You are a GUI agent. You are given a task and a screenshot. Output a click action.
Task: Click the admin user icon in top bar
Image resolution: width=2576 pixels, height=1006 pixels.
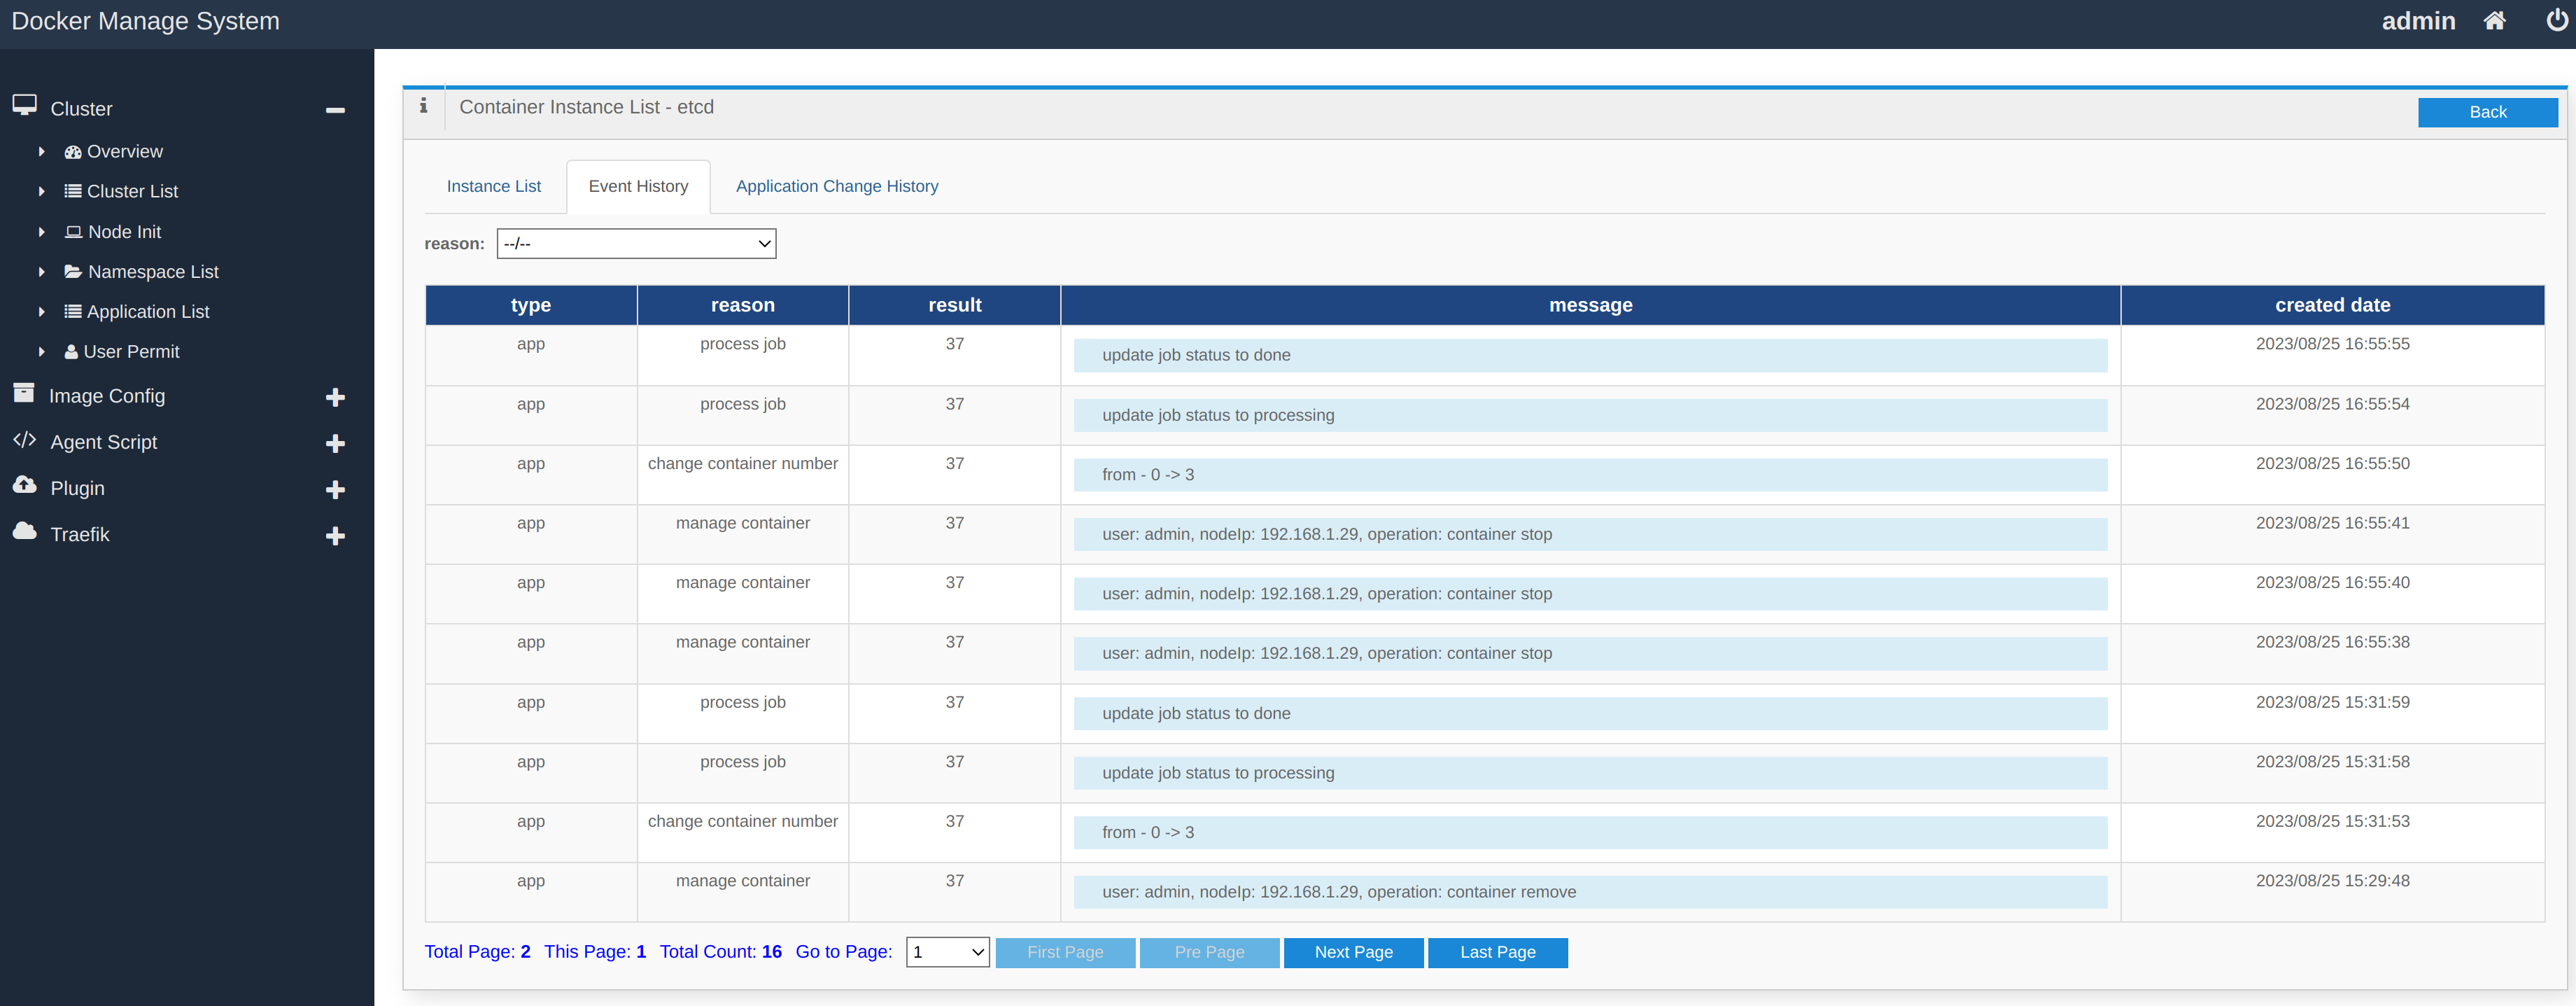2412,22
